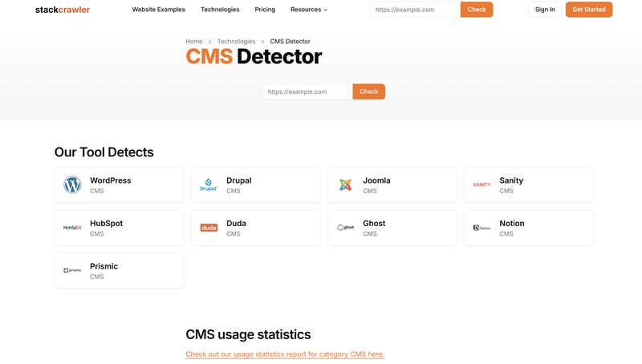Viewport: 642px width, 364px height.
Task: Open the stackcrawler home logo
Action: tap(63, 10)
